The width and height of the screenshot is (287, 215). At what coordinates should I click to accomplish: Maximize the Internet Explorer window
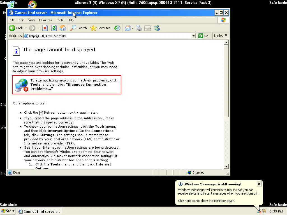click(x=221, y=13)
